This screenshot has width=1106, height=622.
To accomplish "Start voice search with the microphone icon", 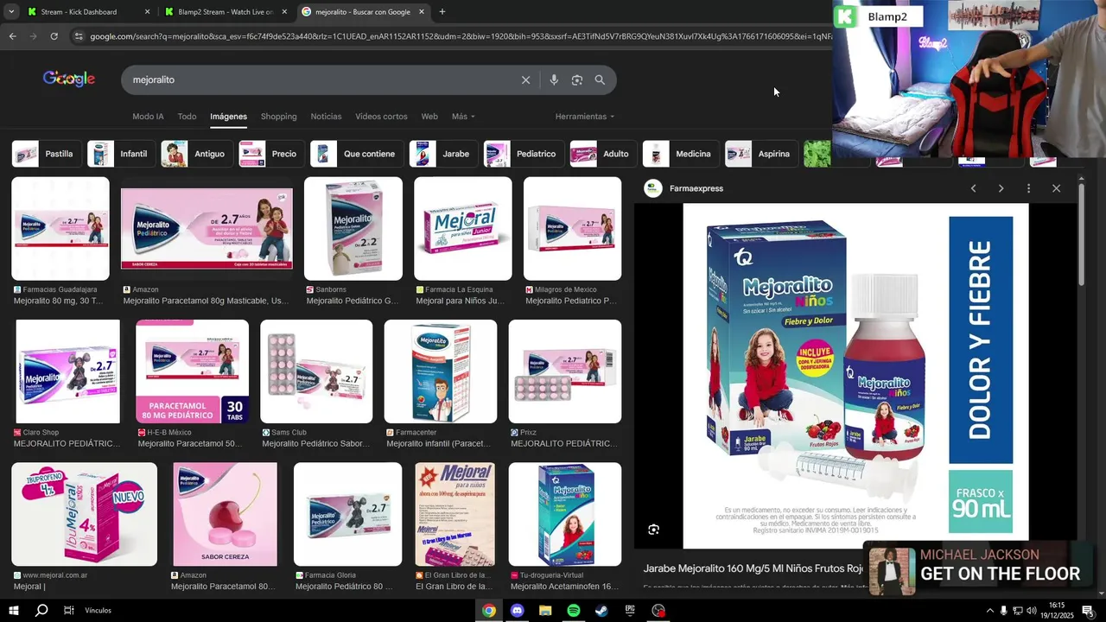I will 554,80.
